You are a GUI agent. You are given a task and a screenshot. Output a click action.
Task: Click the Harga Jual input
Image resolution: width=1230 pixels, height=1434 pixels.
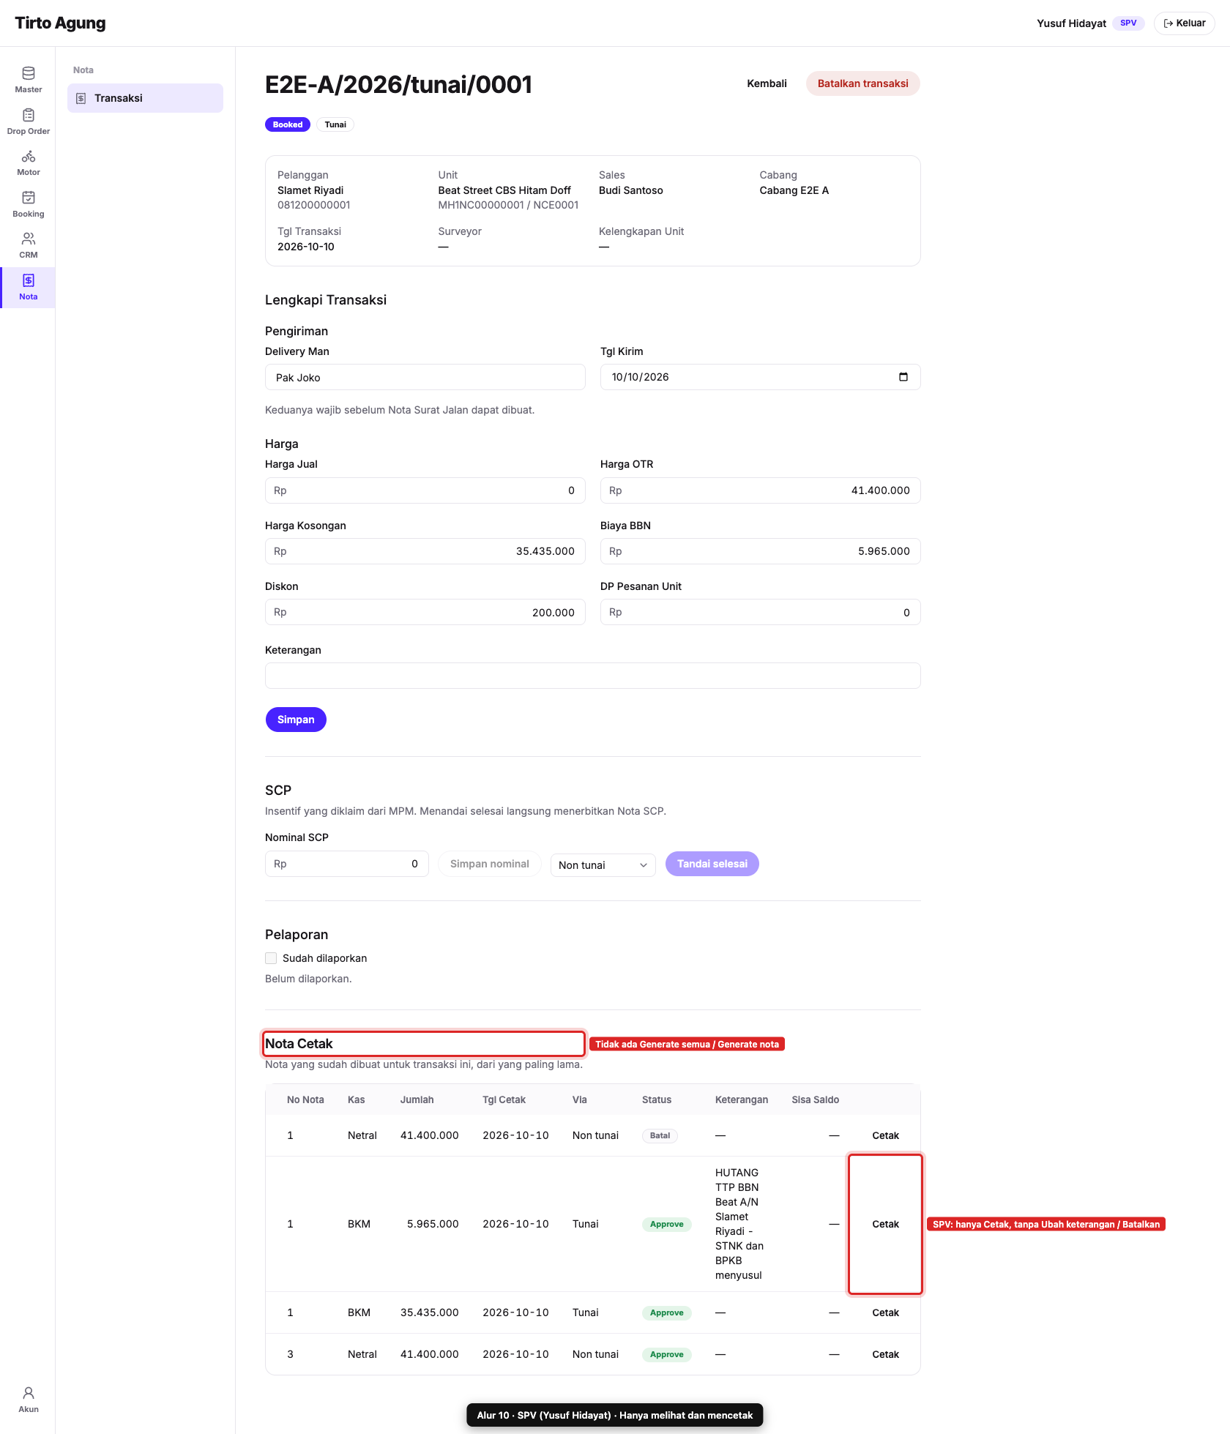(x=425, y=490)
